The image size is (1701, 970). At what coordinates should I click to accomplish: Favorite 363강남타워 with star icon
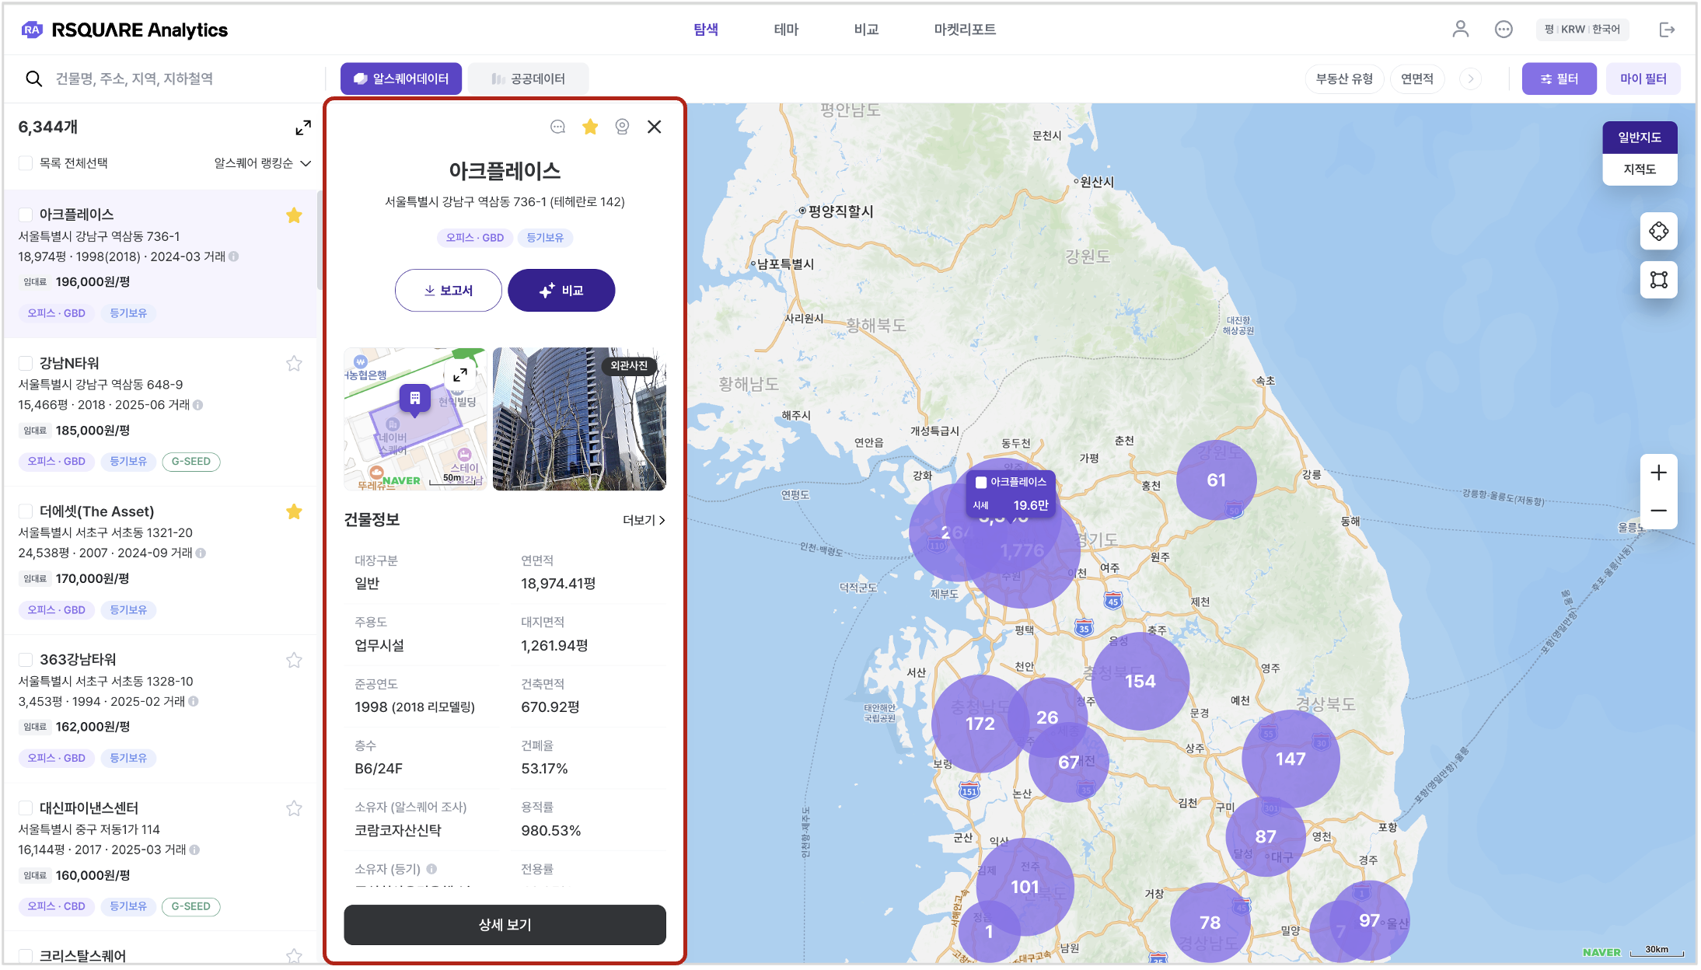[294, 660]
